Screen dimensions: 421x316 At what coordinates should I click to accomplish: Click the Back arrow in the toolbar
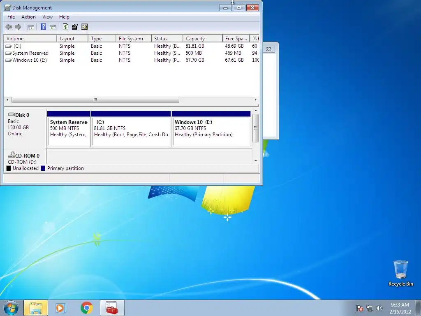point(9,27)
